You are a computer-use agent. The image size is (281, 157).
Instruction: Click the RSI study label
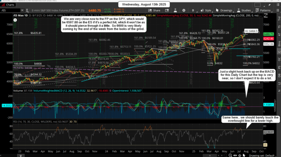[x=35, y=122]
